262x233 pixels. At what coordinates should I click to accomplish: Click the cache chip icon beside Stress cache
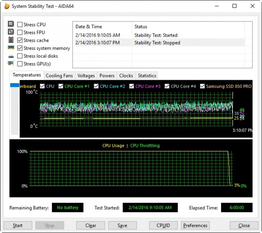pos(11,40)
